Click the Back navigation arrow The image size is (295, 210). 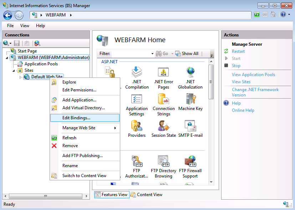click(8, 15)
